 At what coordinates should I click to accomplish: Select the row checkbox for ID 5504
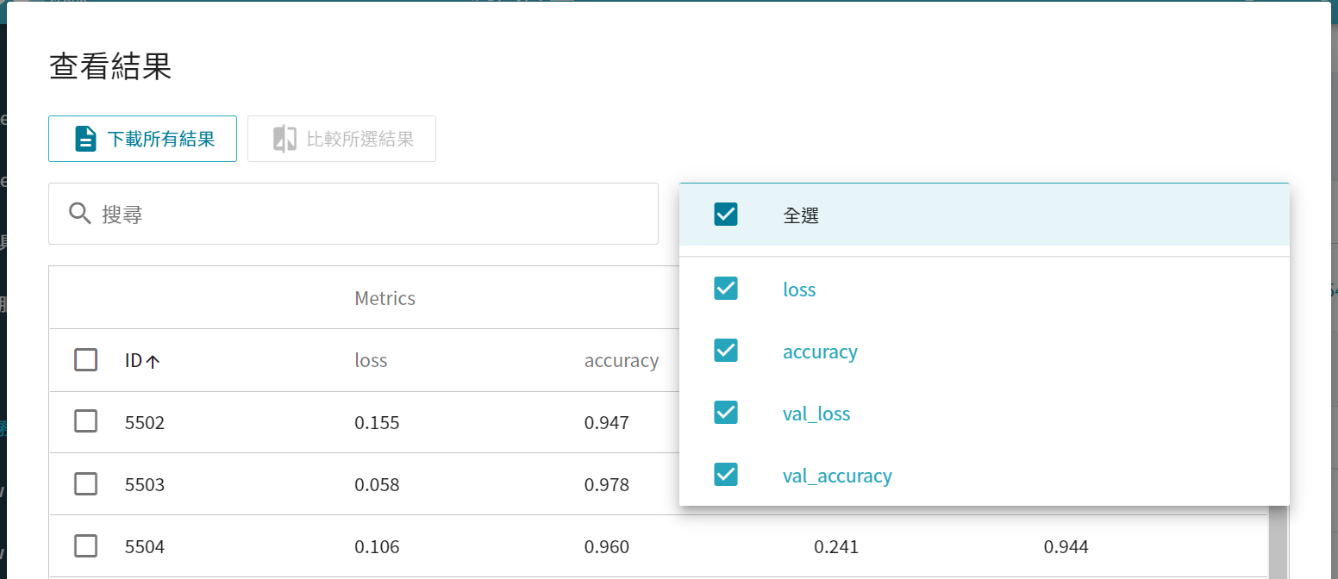(x=85, y=545)
